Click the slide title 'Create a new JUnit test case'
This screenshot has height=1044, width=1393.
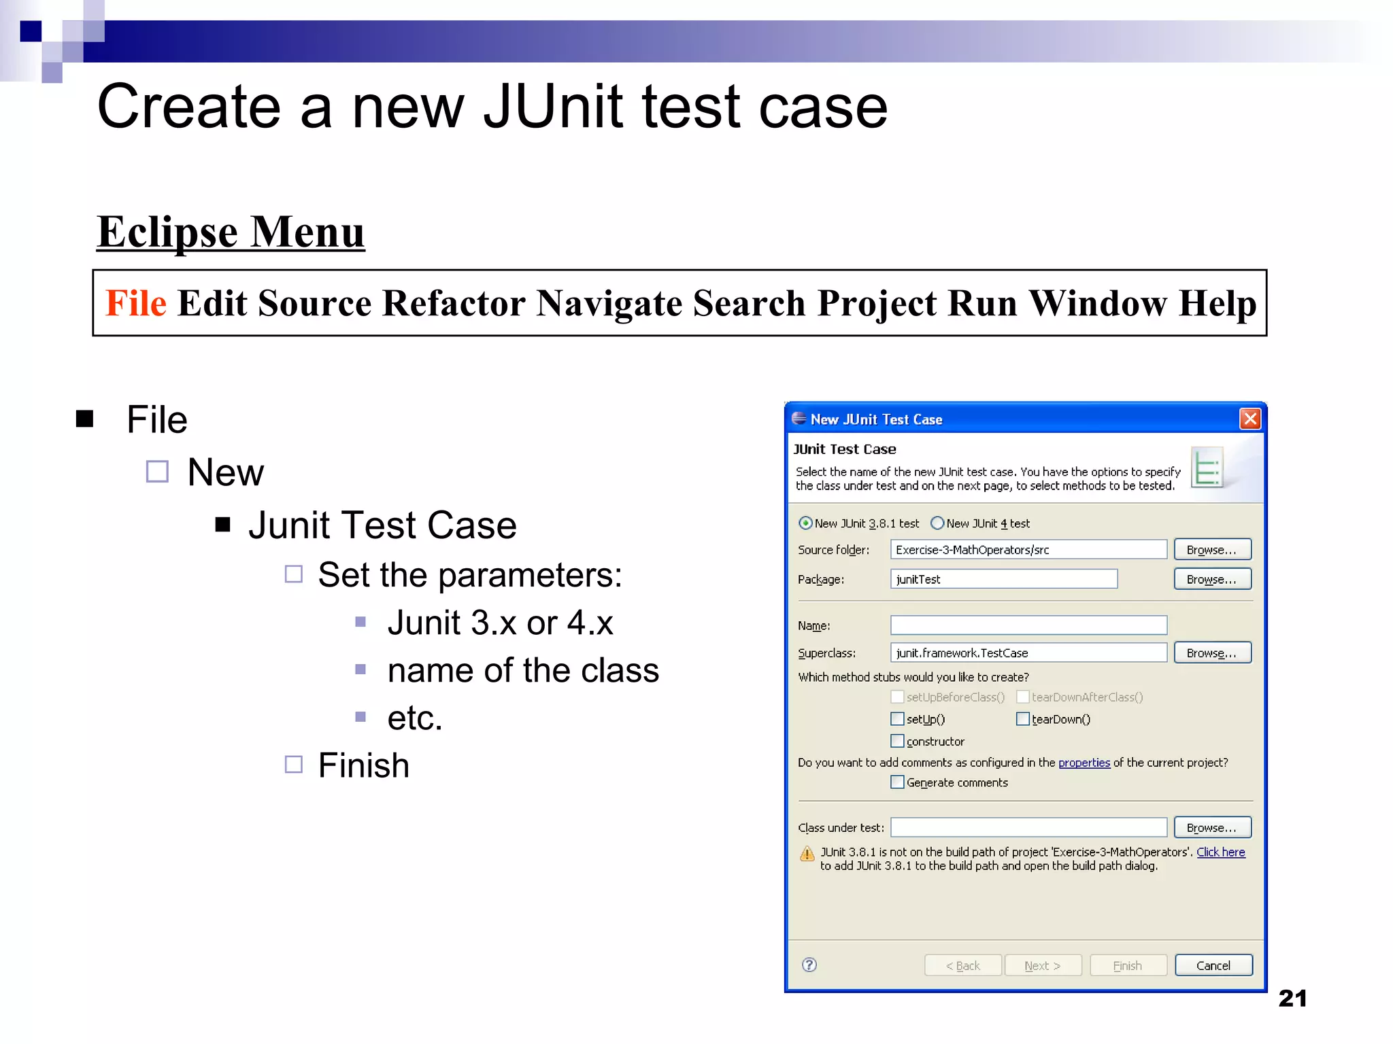click(x=492, y=106)
